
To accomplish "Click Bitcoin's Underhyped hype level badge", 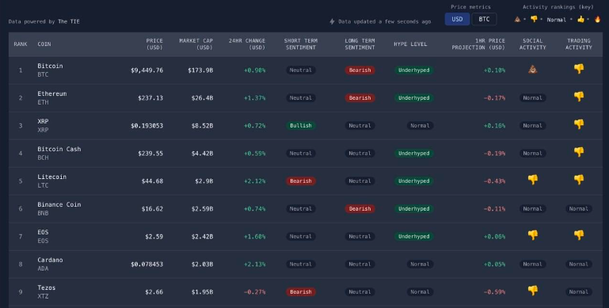I will click(414, 70).
